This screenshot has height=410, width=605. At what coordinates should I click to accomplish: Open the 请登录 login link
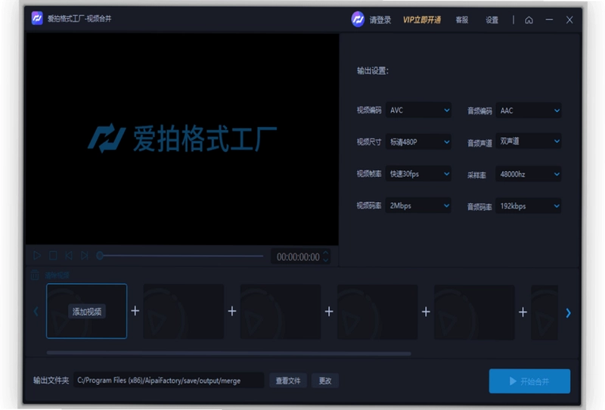point(380,20)
